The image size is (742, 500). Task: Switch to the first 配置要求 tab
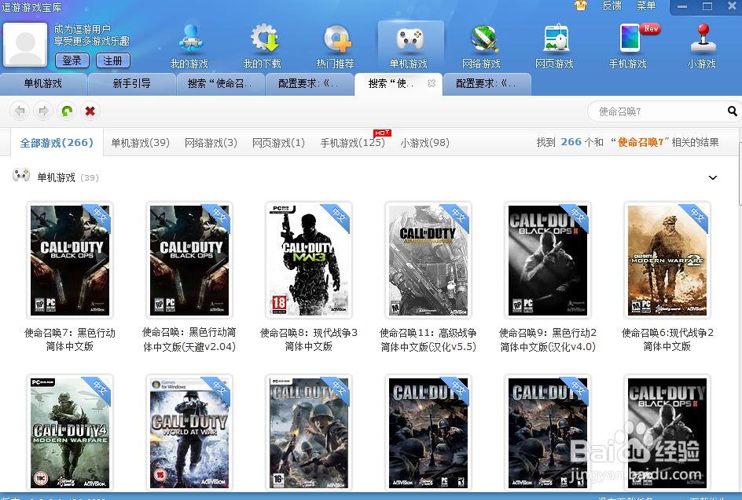tap(309, 84)
